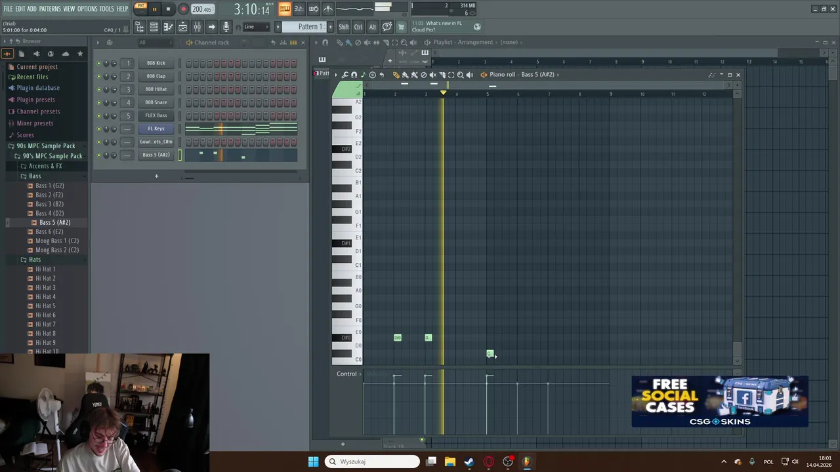Add a channel with plus button below rack

(156, 176)
